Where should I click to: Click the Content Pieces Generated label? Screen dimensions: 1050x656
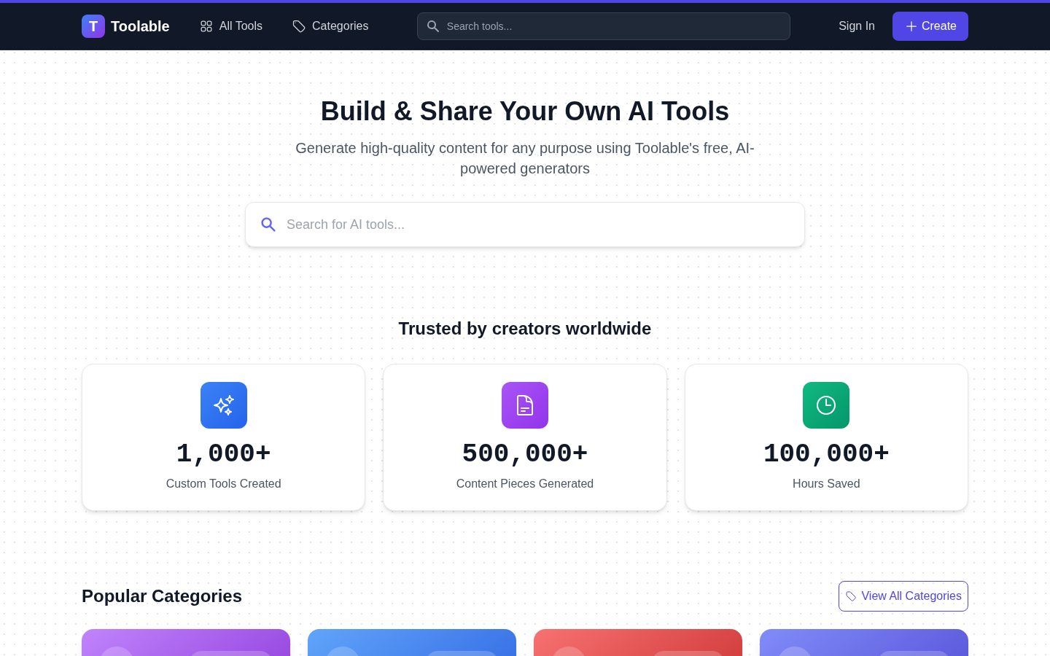(525, 483)
